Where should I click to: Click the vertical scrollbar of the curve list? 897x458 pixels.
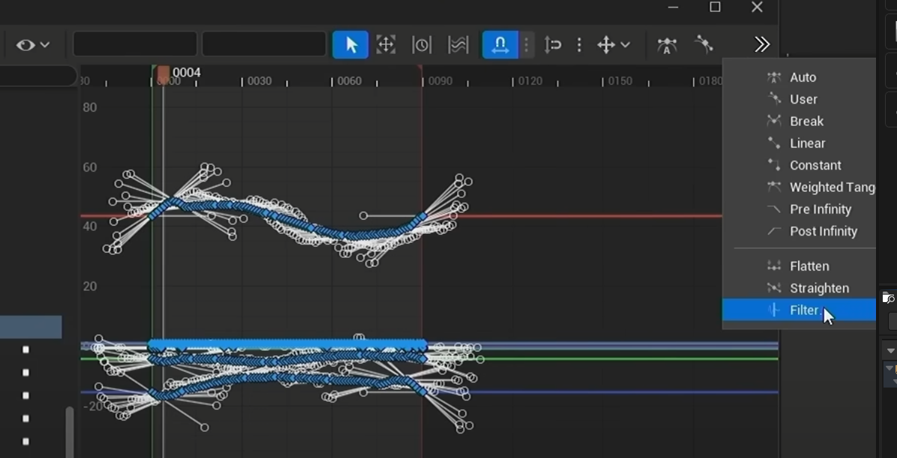coord(70,433)
